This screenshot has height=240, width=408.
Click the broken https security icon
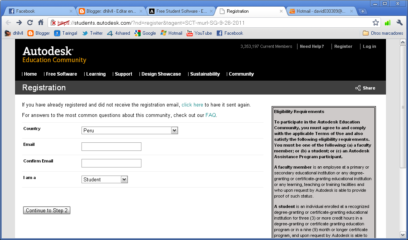[x=53, y=23]
